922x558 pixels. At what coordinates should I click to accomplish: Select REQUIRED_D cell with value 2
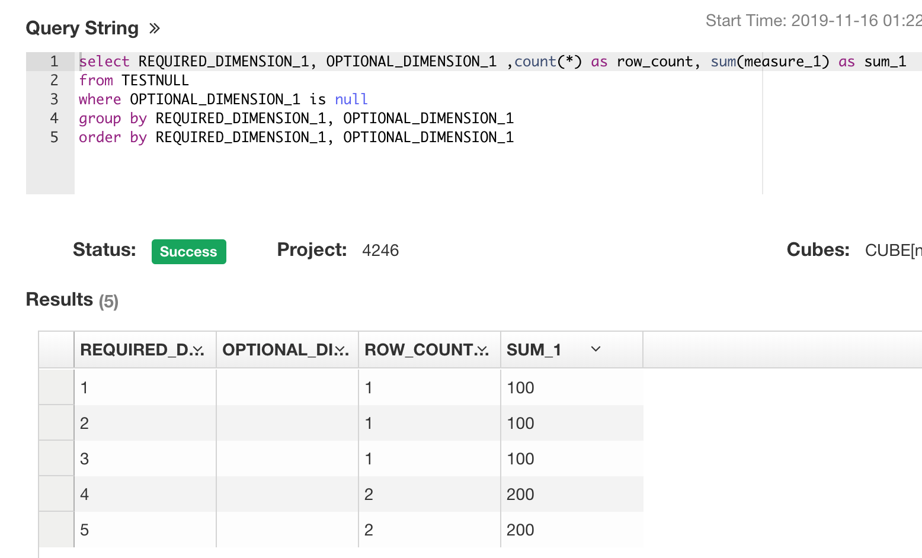coord(145,423)
